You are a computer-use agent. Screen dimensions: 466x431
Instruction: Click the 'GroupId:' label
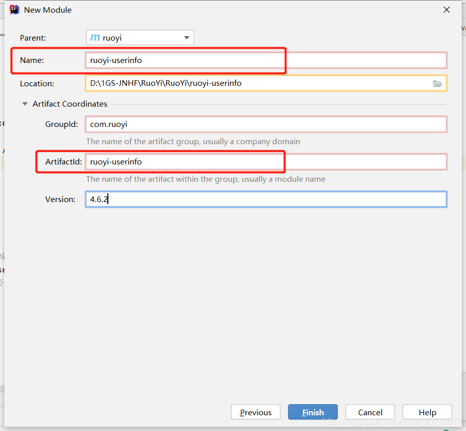[62, 124]
